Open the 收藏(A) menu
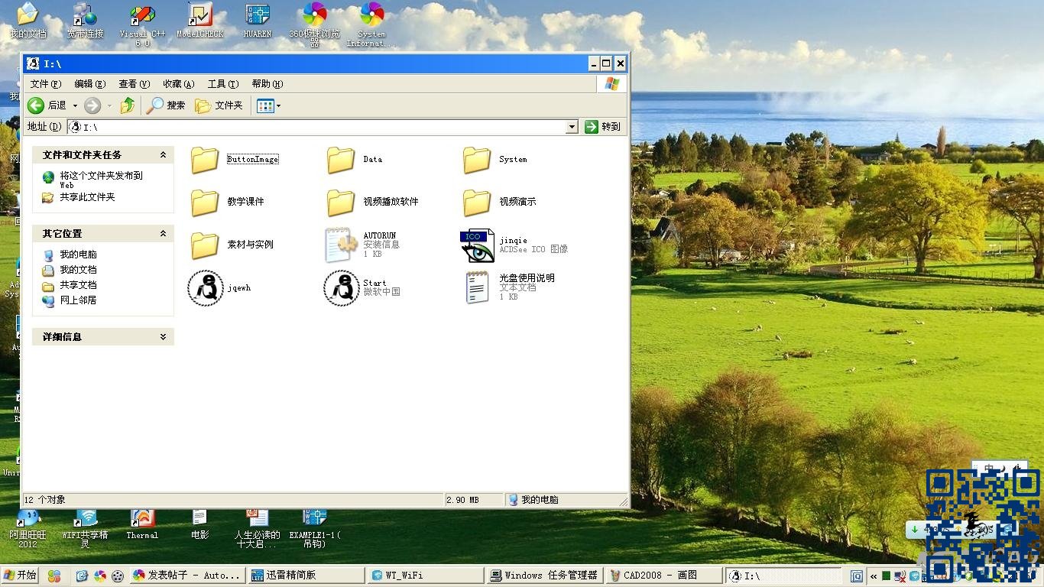The width and height of the screenshot is (1044, 587). [178, 84]
